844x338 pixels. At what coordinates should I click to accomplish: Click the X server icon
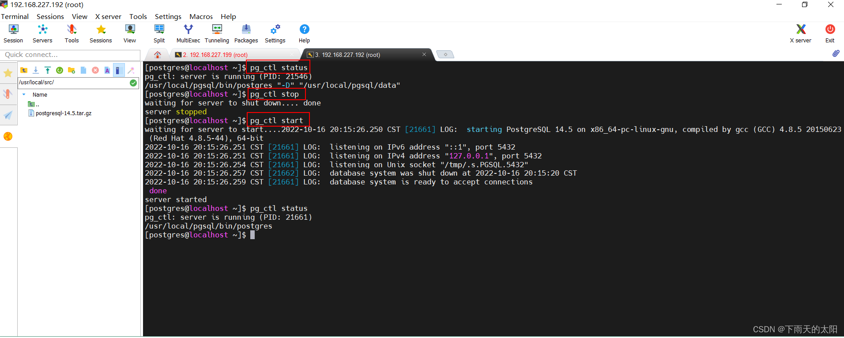(x=800, y=34)
